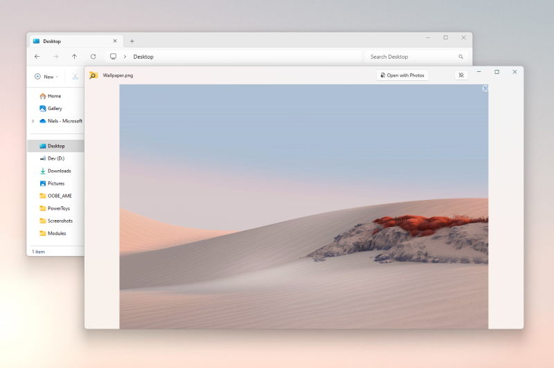Open Gallery in the navigation pane
The width and height of the screenshot is (554, 368).
[x=54, y=109]
